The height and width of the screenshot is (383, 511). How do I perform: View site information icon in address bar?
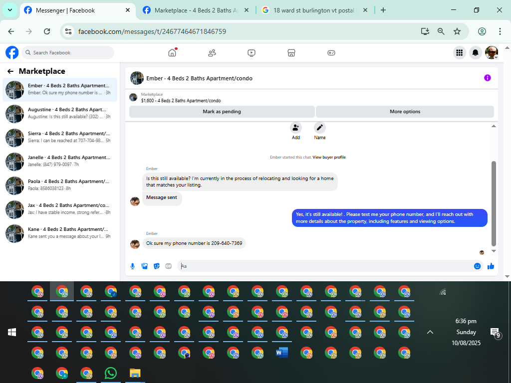coord(68,31)
